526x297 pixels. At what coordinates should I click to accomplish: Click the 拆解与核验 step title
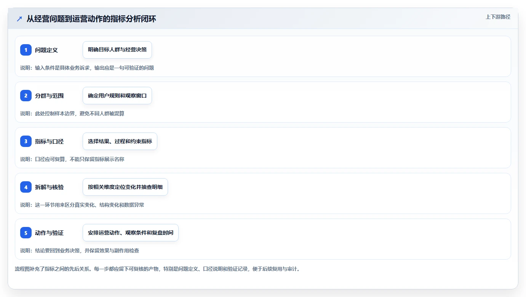pyautogui.click(x=50, y=187)
